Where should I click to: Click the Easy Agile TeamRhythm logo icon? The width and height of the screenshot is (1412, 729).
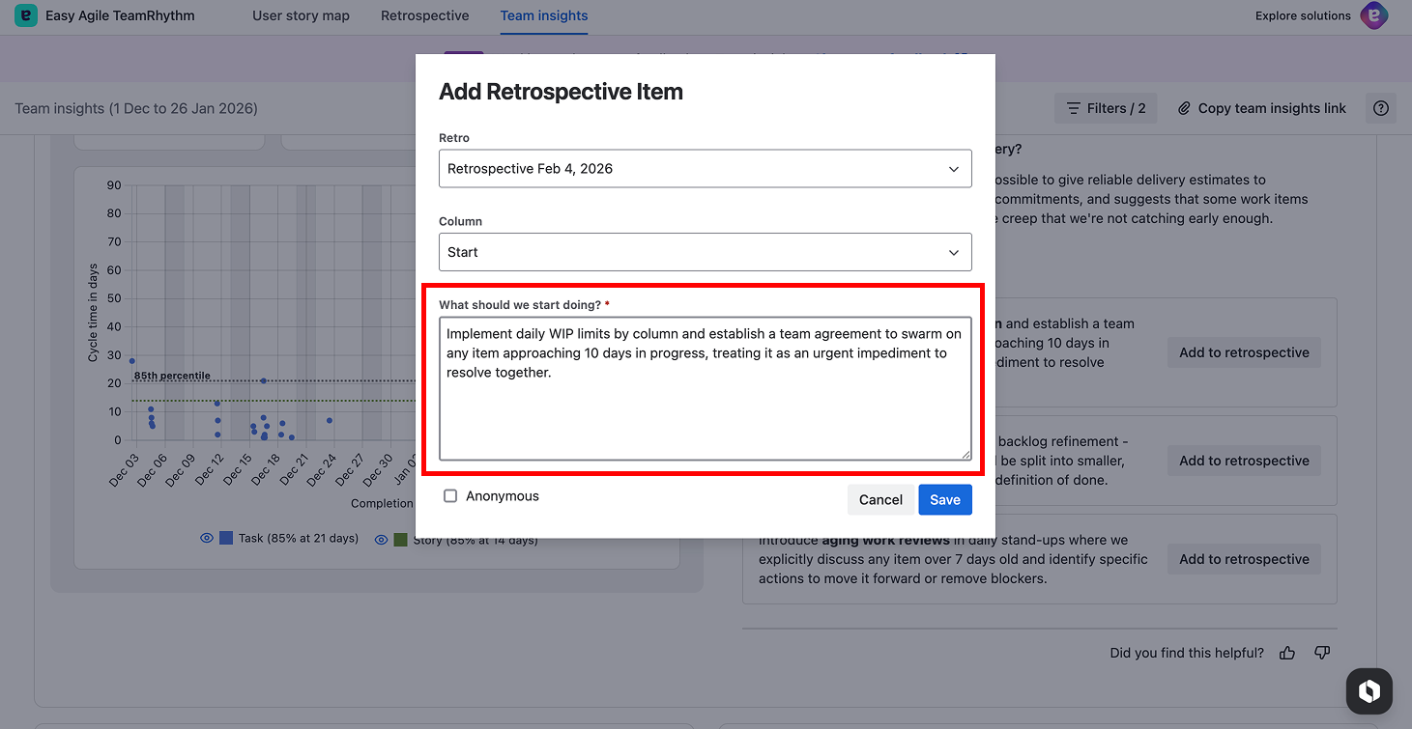click(27, 15)
